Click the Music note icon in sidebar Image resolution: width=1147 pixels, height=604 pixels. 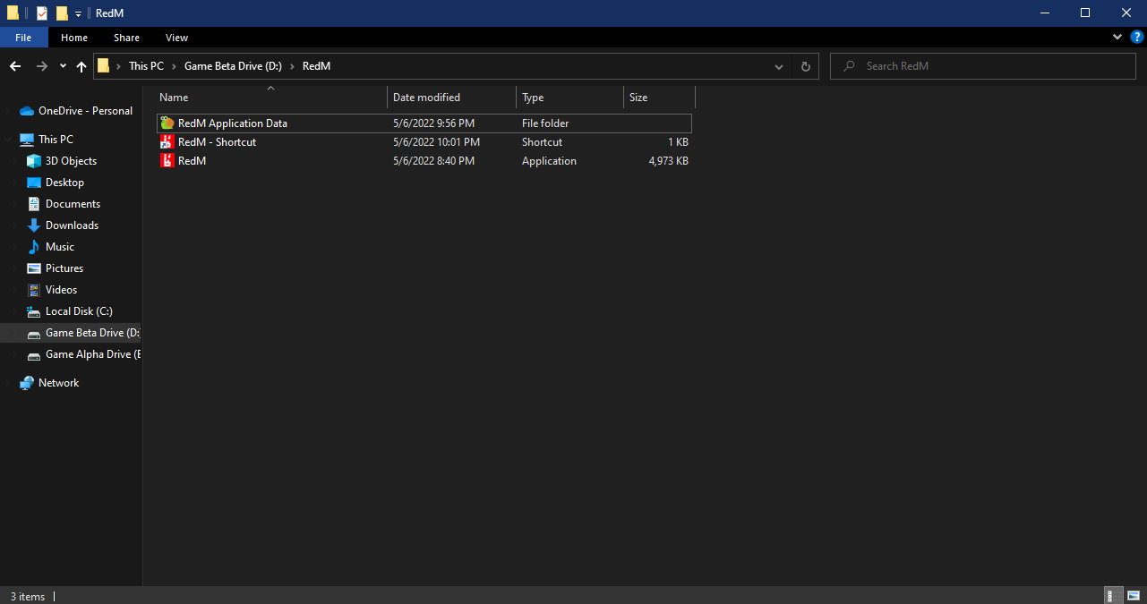click(34, 247)
